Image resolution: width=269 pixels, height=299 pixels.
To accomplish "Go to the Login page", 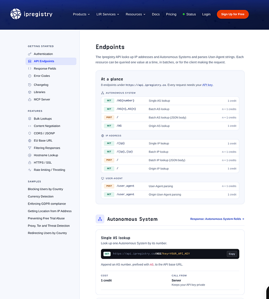I will point(206,14).
